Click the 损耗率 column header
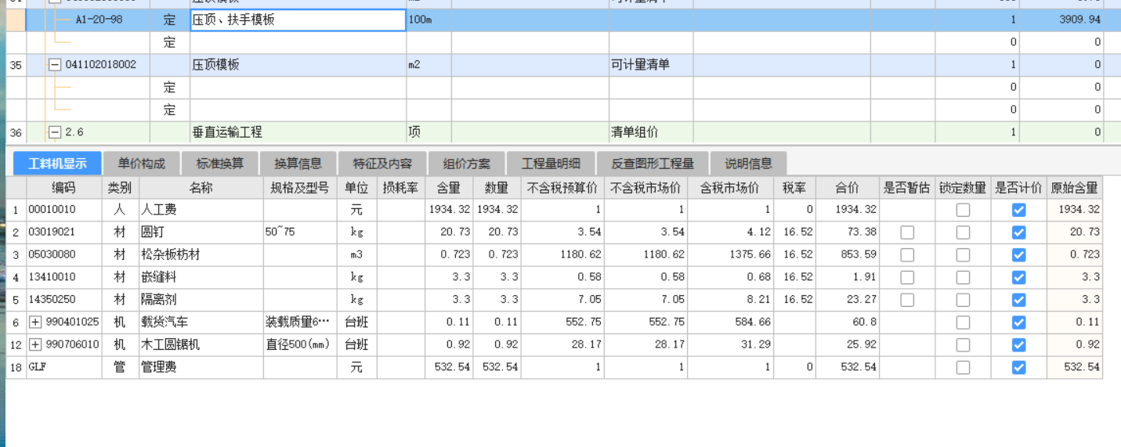1121x447 pixels. (x=401, y=188)
